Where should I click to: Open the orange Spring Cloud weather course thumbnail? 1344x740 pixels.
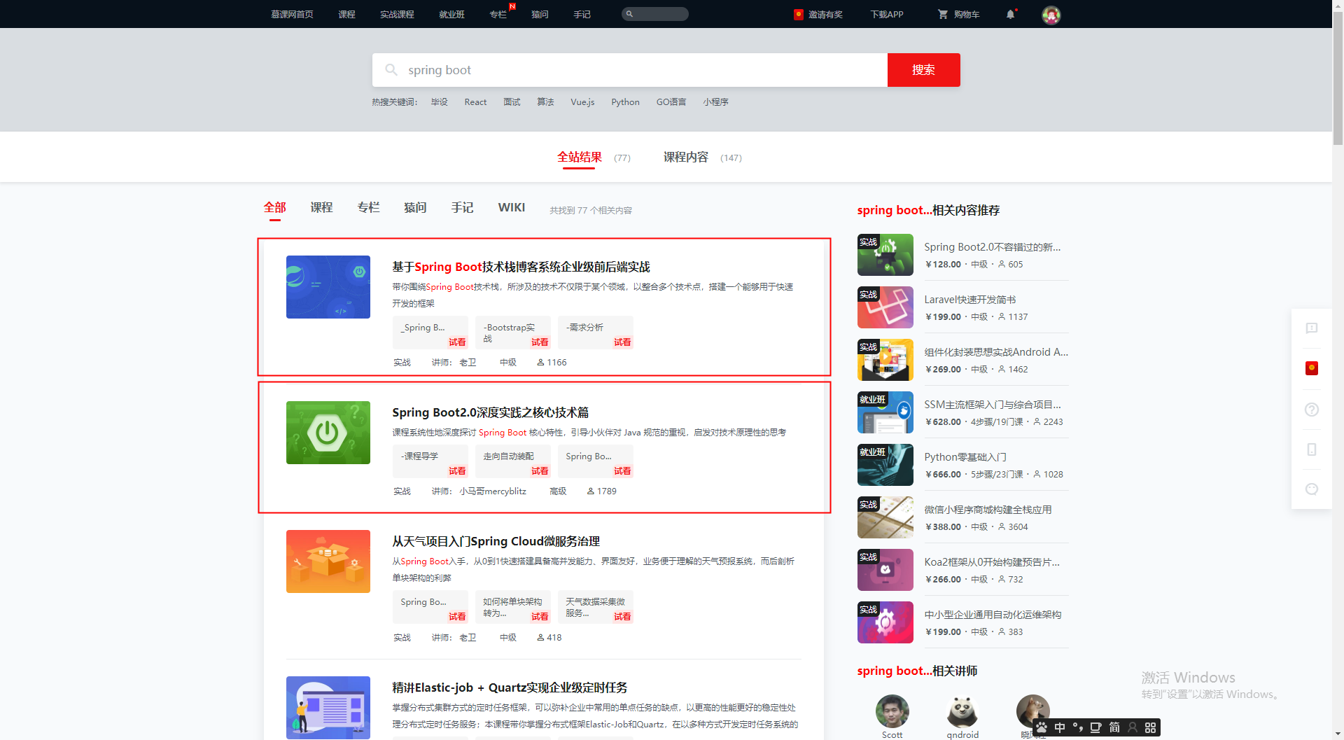pyautogui.click(x=328, y=561)
